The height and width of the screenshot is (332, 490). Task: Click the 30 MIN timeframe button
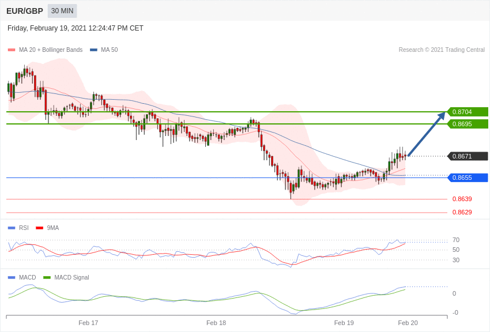(62, 11)
